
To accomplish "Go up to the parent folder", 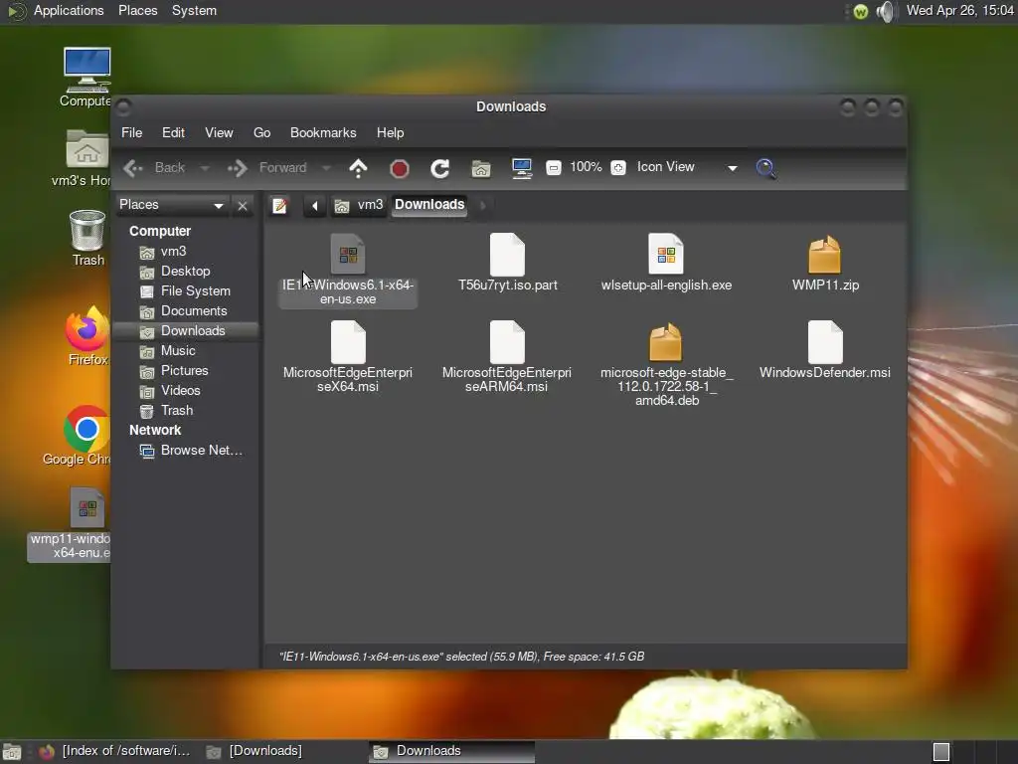I will click(358, 168).
